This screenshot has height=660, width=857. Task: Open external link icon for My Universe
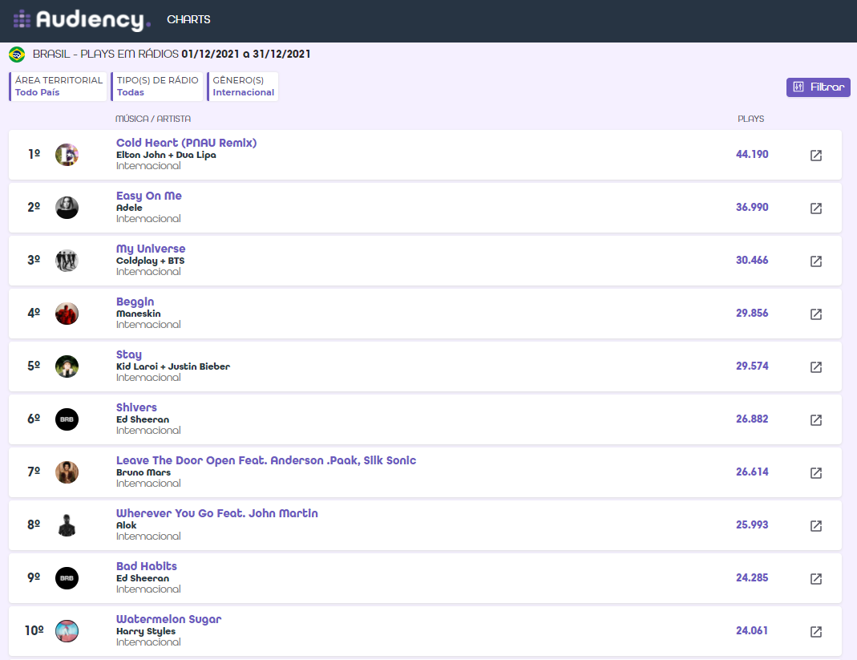click(815, 261)
